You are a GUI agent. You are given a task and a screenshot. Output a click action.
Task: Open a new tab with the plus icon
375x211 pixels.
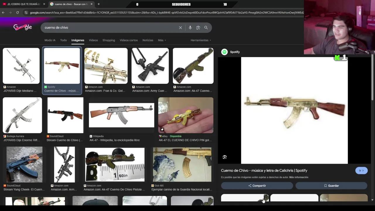point(98,4)
